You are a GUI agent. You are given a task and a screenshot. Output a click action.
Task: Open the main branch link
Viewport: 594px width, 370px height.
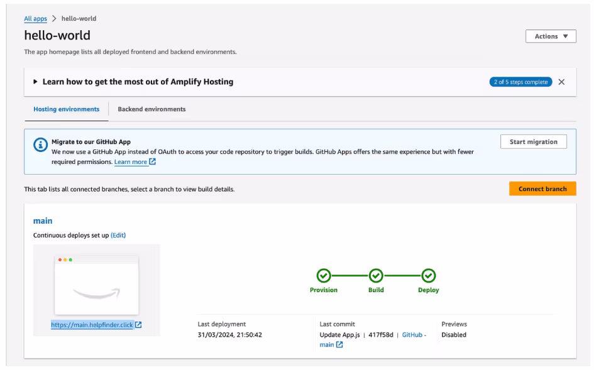tap(43, 220)
